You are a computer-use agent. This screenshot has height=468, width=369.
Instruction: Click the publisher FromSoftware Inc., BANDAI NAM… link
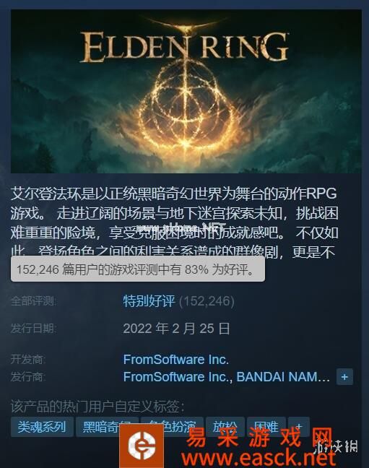point(226,377)
